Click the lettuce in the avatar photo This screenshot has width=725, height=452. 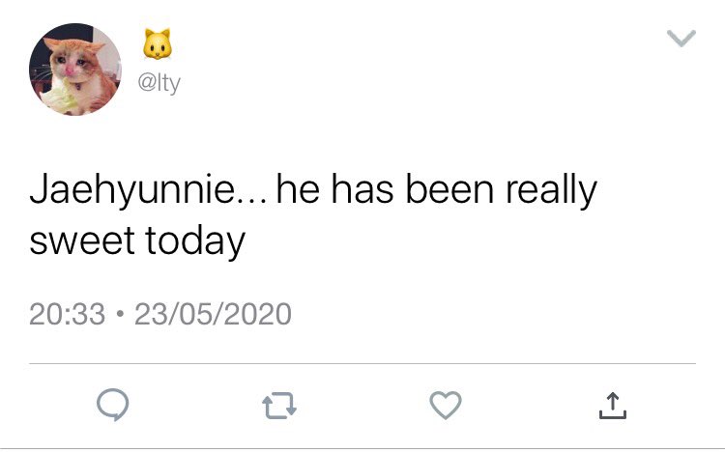[x=61, y=98]
